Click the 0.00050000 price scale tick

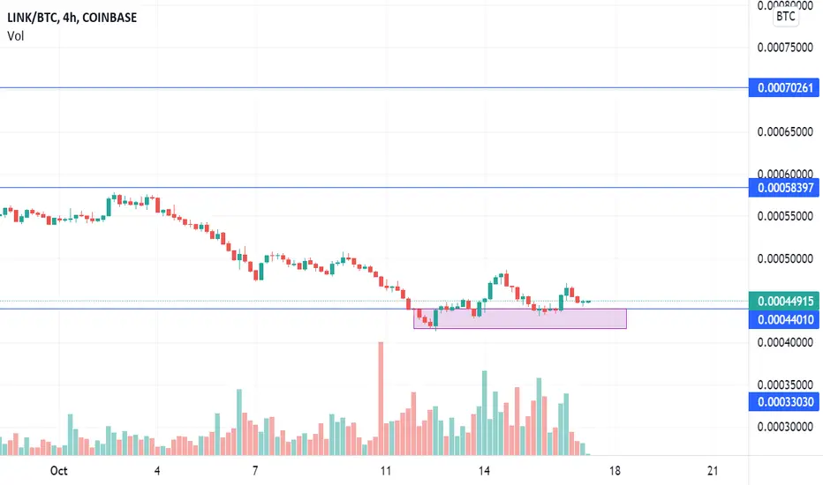pyautogui.click(x=785, y=258)
